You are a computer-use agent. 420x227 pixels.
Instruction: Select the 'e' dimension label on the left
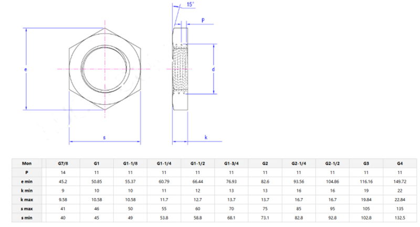click(x=26, y=70)
